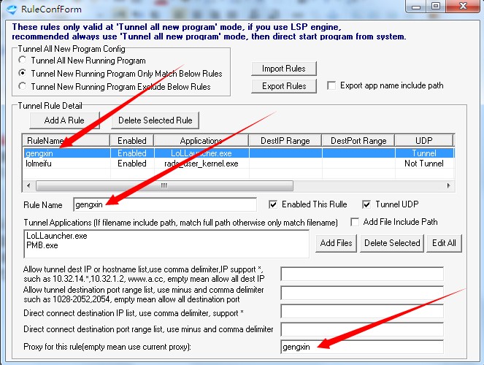Click the UDP column header

(424, 141)
